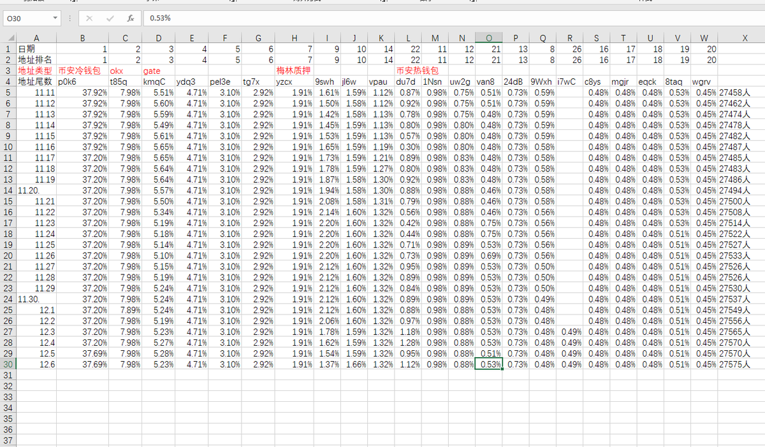Click address suffix cell kmqC
Viewport: 765px width, 447px height.
(x=158, y=82)
